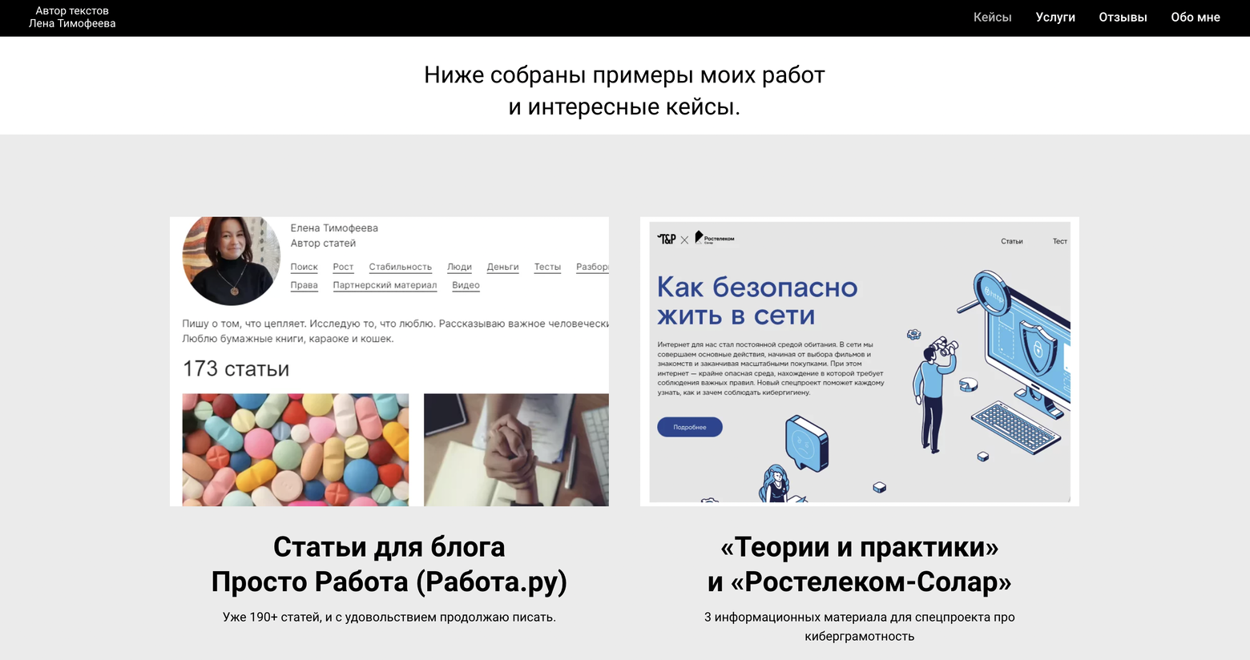Click heading «Теории и практики» и «Ростелеком-Солар»
1250x660 pixels.
[860, 564]
